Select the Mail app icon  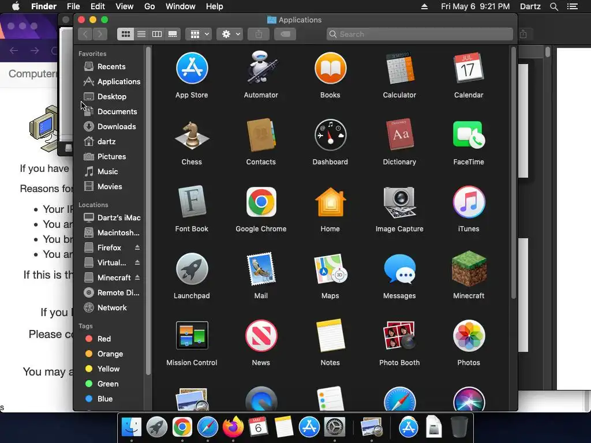click(261, 269)
